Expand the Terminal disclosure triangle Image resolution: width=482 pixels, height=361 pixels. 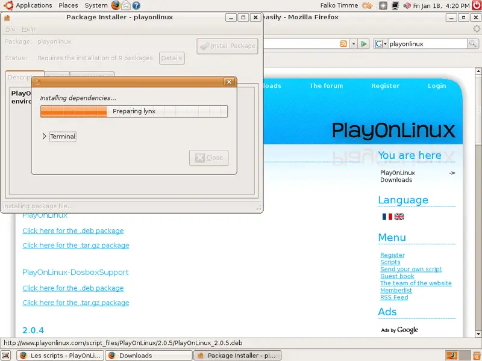[x=44, y=136]
